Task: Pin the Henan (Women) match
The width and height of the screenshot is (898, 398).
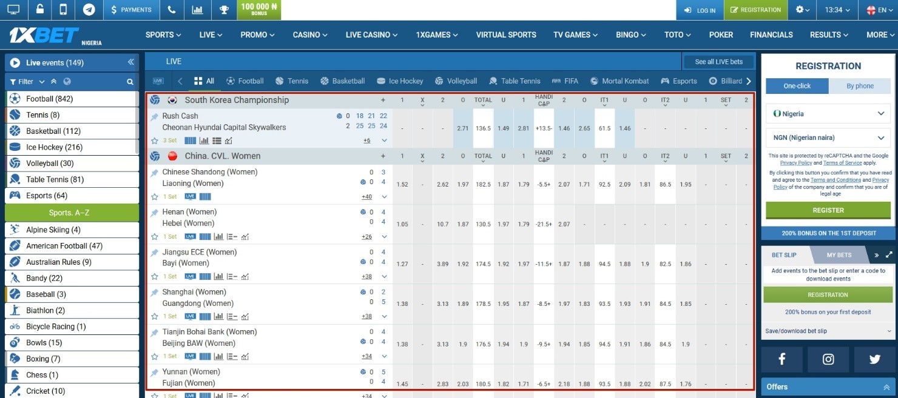Action: [155, 213]
